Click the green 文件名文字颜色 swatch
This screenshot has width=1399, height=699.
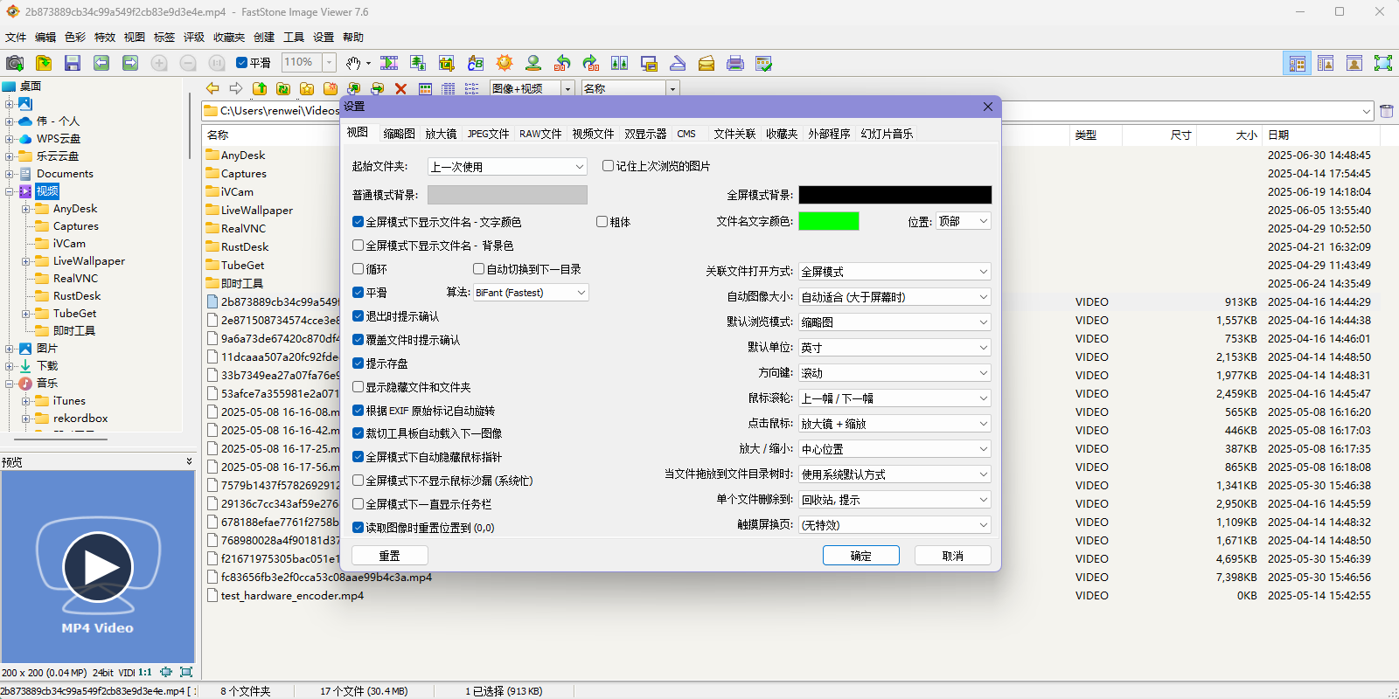pyautogui.click(x=829, y=222)
